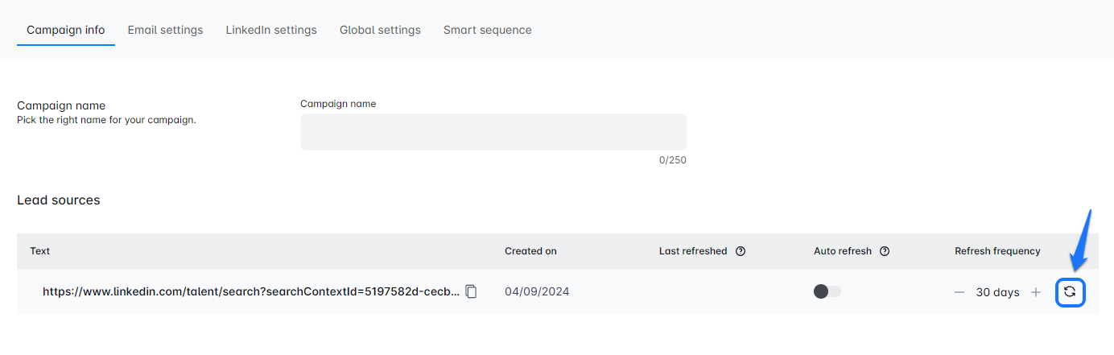
Task: Decrease refresh frequency with minus button
Action: (x=959, y=292)
